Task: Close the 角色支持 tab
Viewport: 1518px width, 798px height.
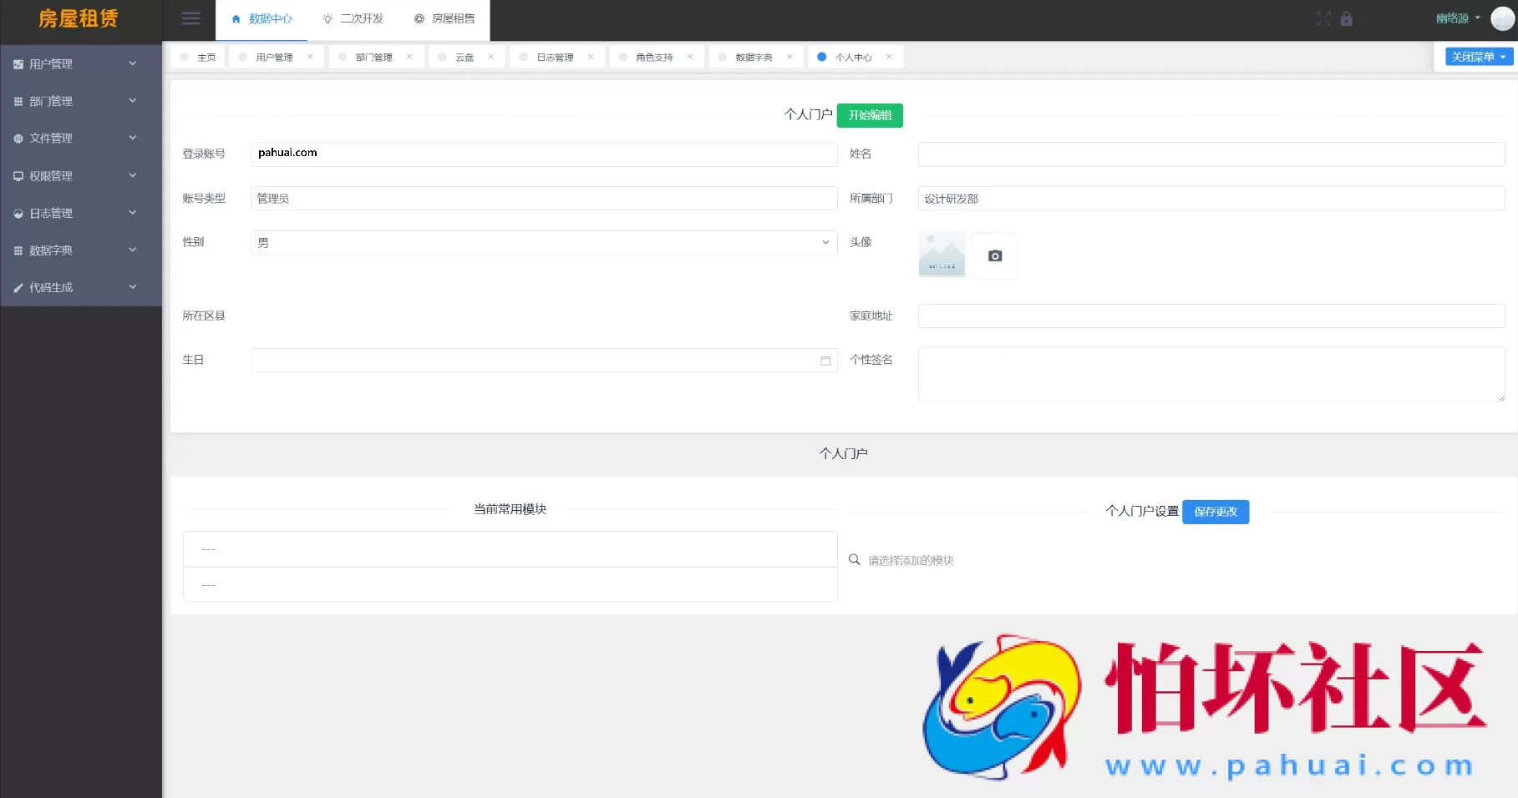Action: tap(689, 56)
